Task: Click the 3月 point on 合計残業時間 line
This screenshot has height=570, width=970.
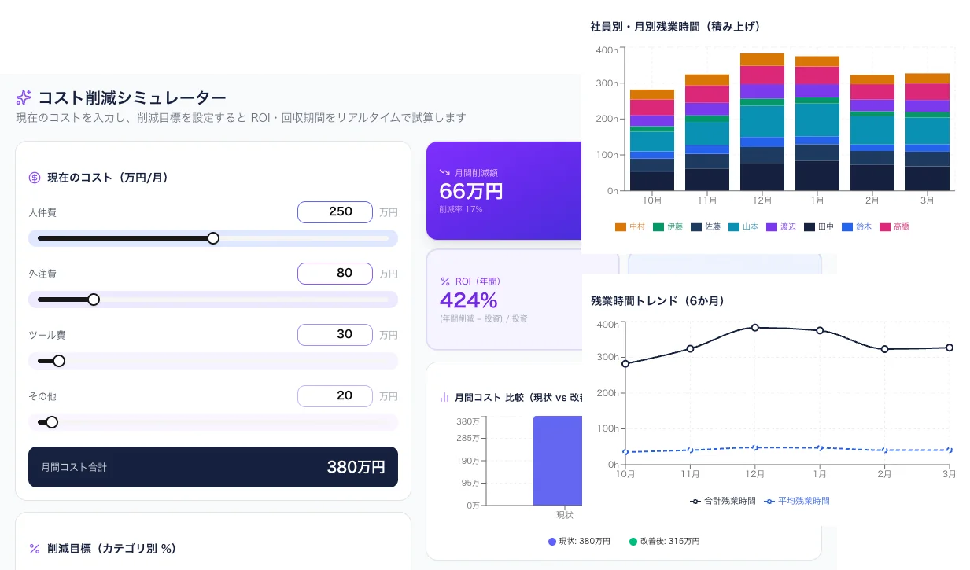Action: (950, 348)
